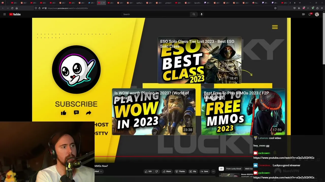Start voice search with the microphone icon
The width and height of the screenshot is (325, 182).
tap(202, 14)
